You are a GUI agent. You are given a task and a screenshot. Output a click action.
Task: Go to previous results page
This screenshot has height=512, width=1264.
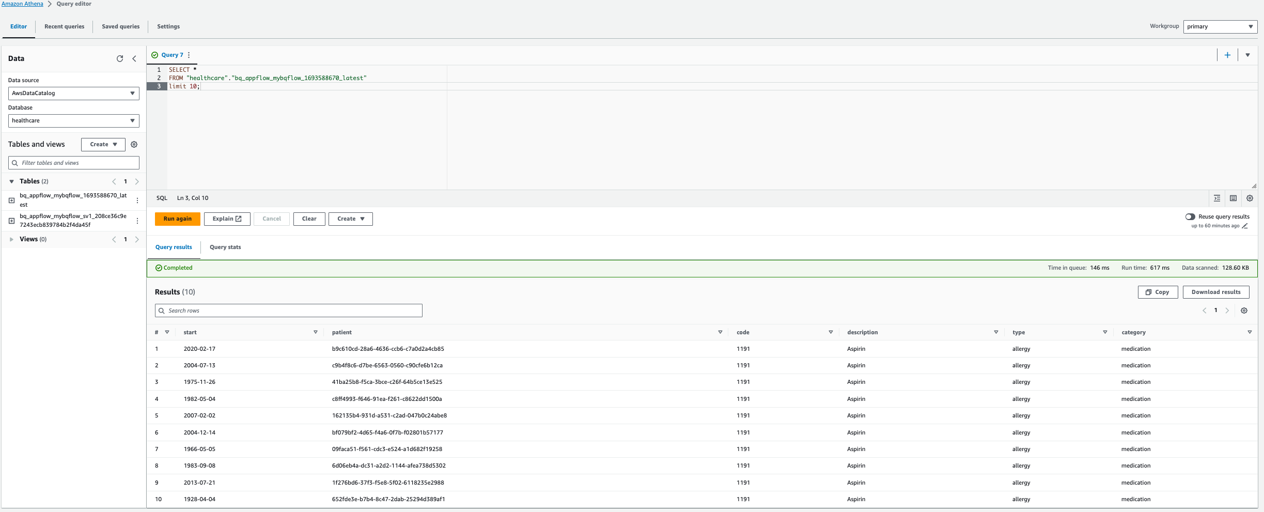1205,311
